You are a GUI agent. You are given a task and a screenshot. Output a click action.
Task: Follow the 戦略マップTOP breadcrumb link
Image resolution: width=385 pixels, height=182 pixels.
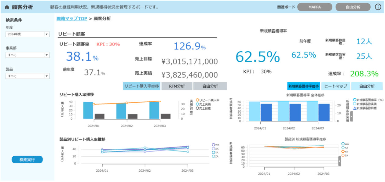point(72,19)
